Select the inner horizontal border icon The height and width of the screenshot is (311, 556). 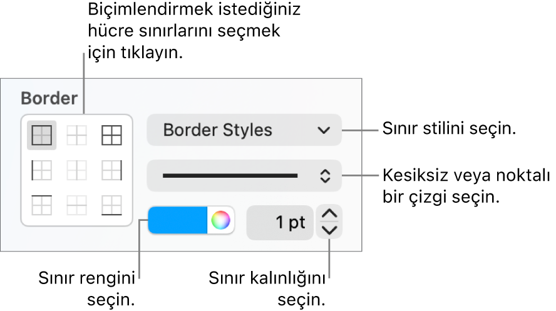[x=76, y=205]
